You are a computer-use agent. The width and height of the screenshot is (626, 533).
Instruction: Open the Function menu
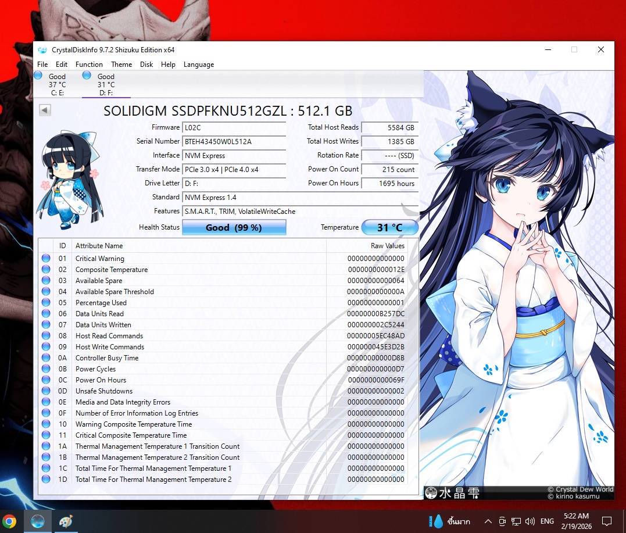click(89, 65)
